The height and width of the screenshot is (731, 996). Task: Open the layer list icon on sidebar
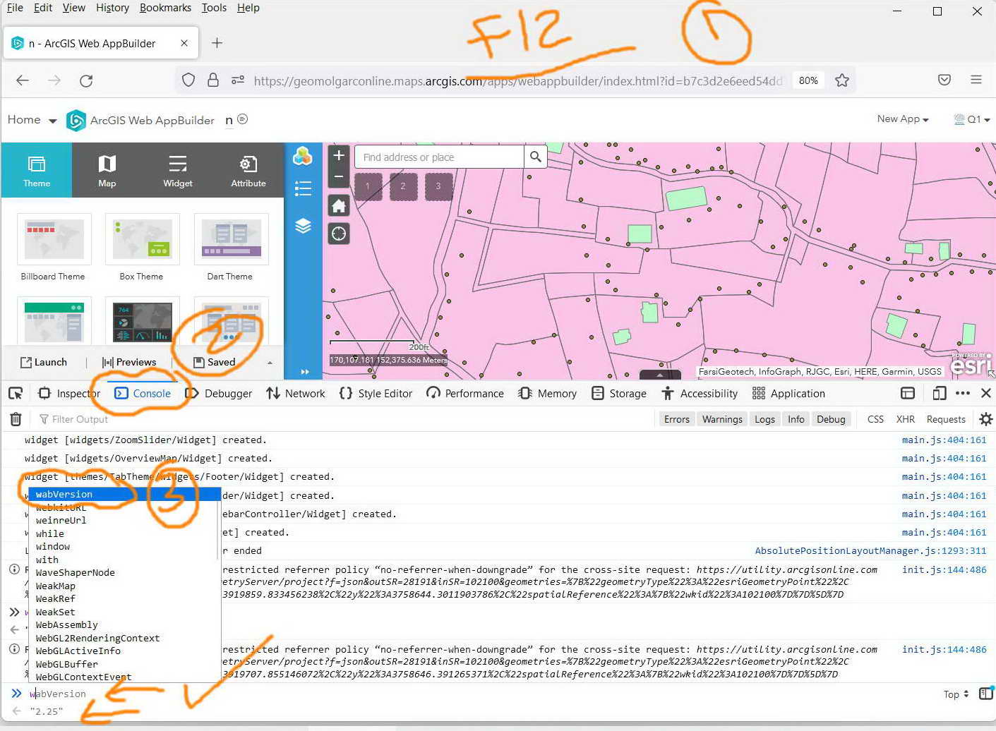303,226
